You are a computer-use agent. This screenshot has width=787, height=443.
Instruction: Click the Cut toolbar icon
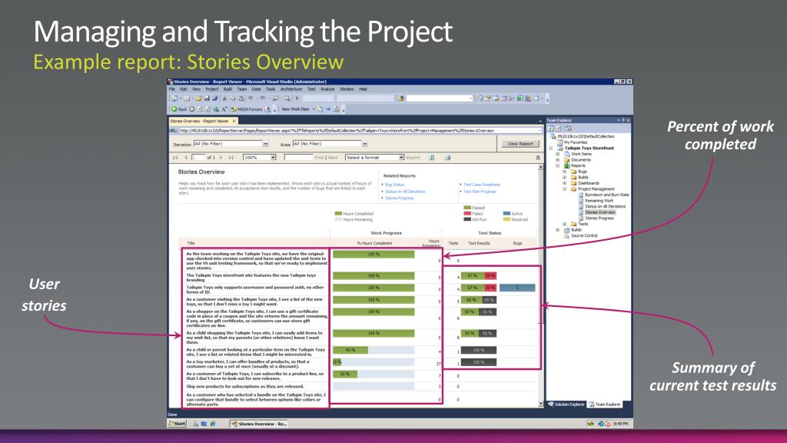tap(224, 98)
